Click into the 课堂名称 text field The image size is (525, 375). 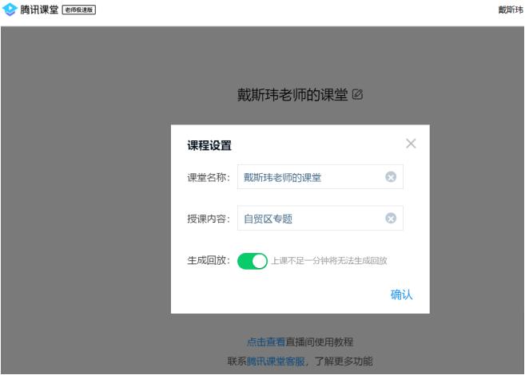point(308,177)
